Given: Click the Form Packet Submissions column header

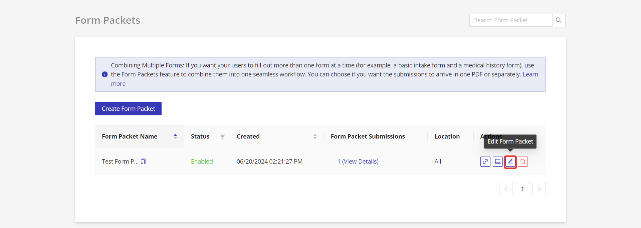Looking at the screenshot, I should pos(368,137).
